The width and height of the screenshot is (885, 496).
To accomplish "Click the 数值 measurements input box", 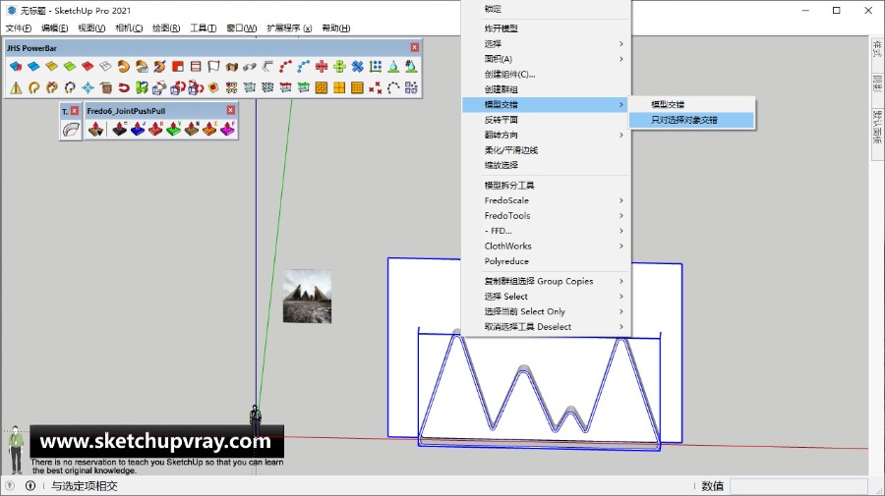I will tap(798, 486).
